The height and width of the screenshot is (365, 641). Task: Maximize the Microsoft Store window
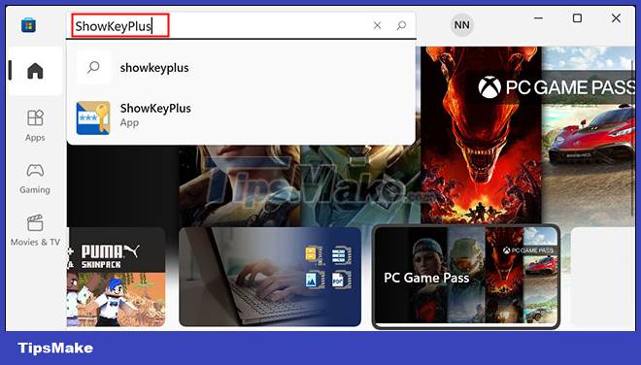tap(577, 18)
